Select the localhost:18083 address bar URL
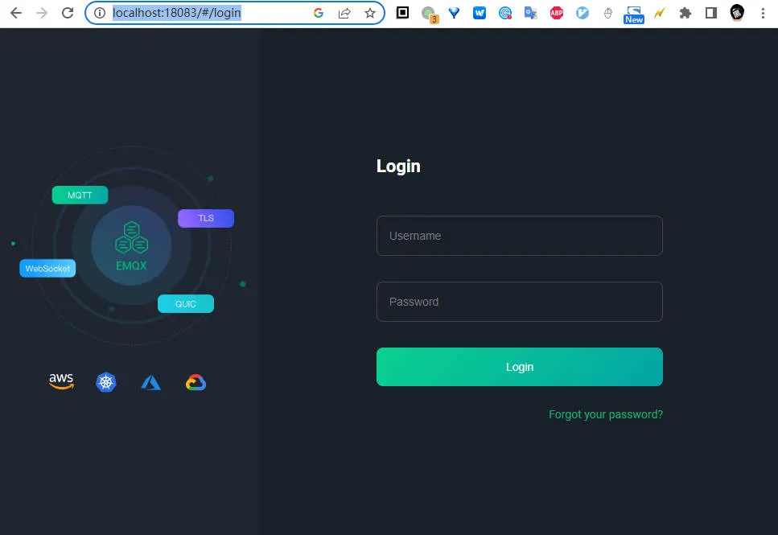 tap(177, 13)
